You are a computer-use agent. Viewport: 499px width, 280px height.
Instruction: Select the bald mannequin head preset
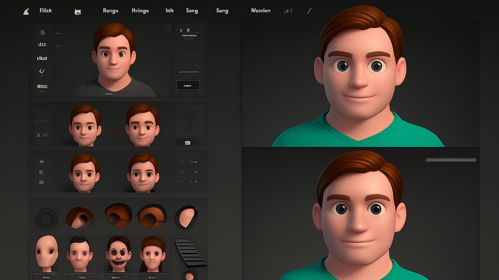(x=46, y=252)
